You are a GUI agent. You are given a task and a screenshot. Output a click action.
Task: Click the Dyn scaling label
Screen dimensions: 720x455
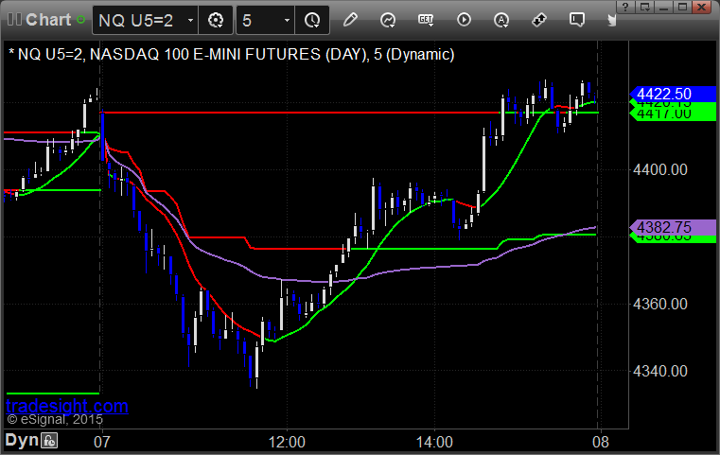22,440
